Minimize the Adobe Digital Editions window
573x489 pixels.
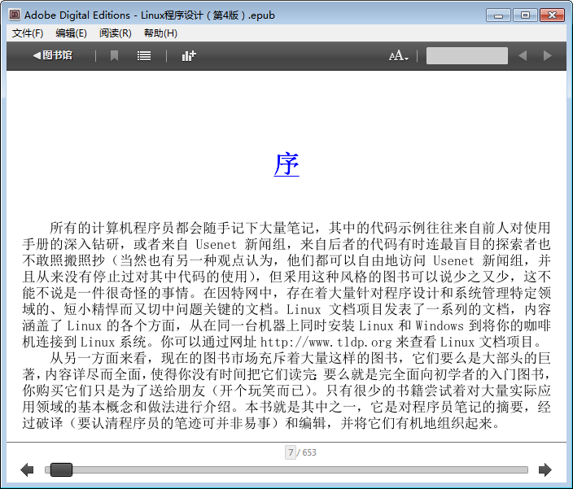(x=498, y=15)
